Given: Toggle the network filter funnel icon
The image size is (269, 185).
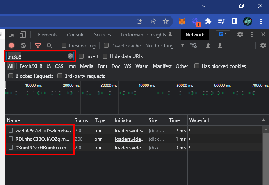Looking at the screenshot, I should point(38,46).
